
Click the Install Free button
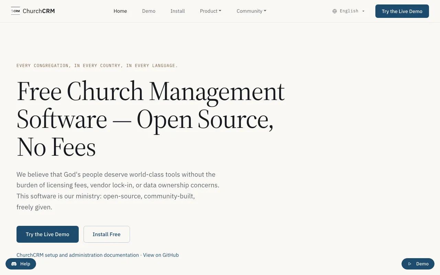(x=107, y=234)
